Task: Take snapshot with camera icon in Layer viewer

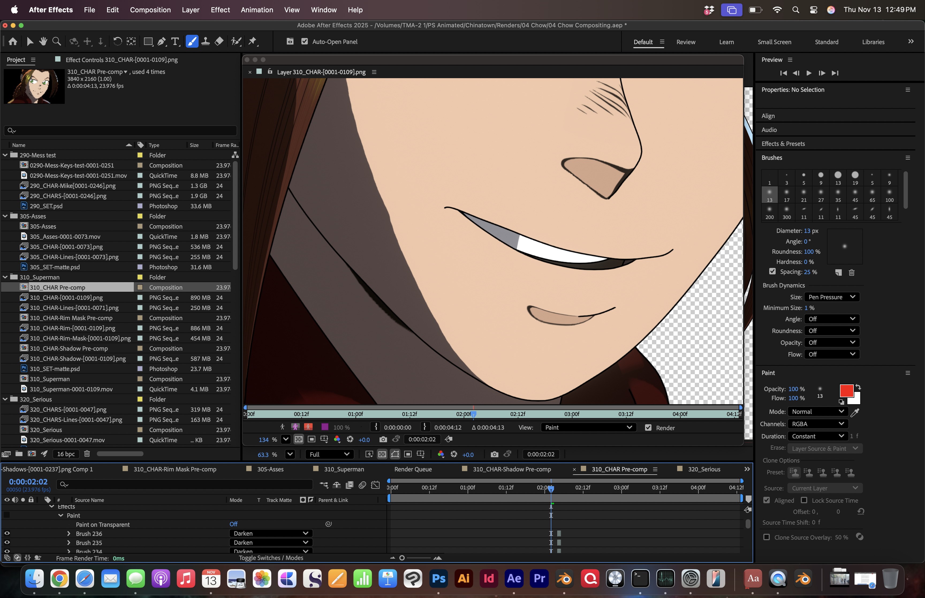Action: coord(383,439)
